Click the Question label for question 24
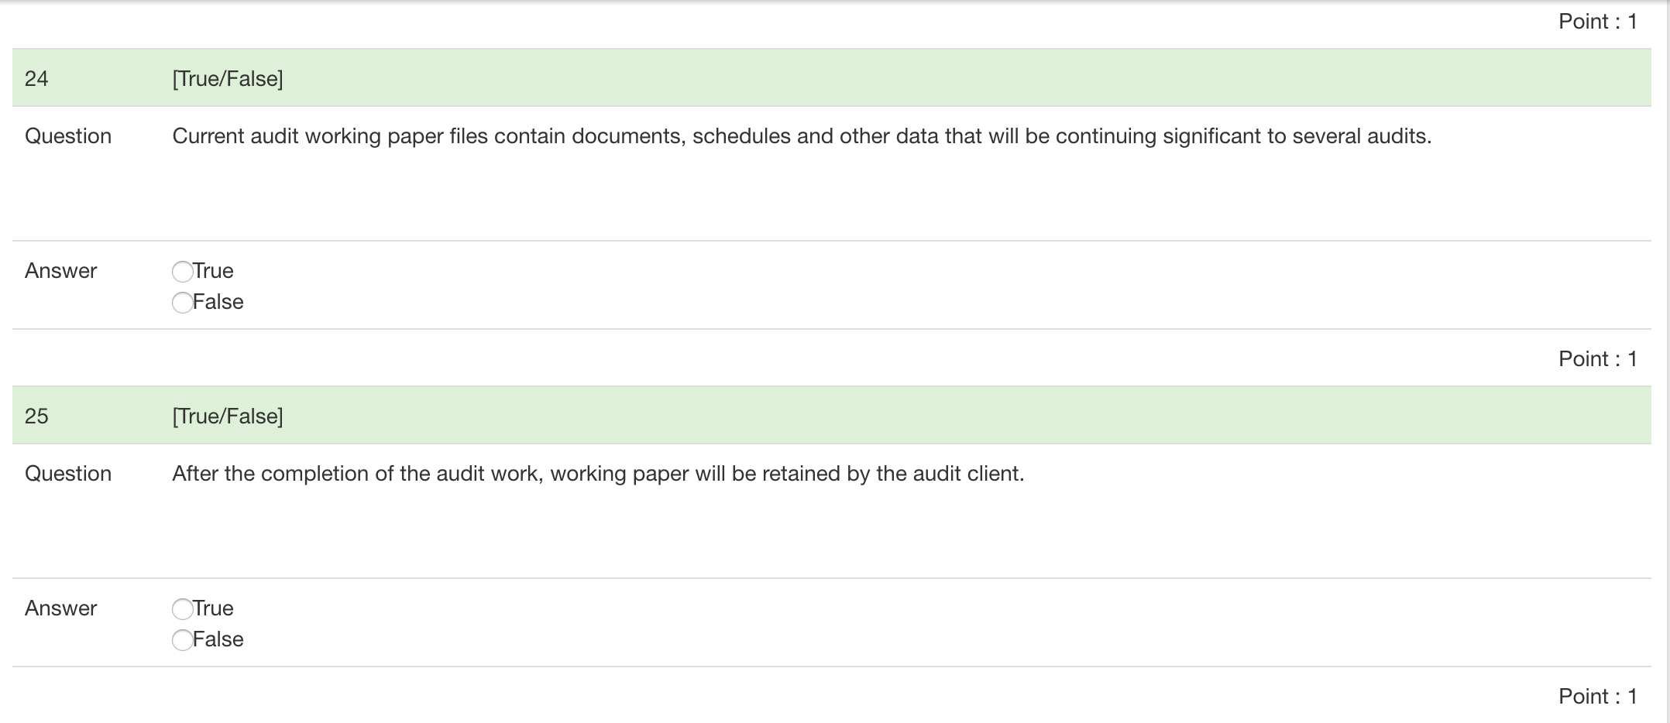Screen dimensions: 1670x723 [x=68, y=135]
